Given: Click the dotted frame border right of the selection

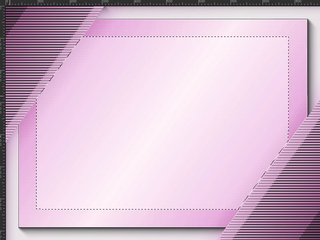Looking at the screenshot, I should (298, 80).
